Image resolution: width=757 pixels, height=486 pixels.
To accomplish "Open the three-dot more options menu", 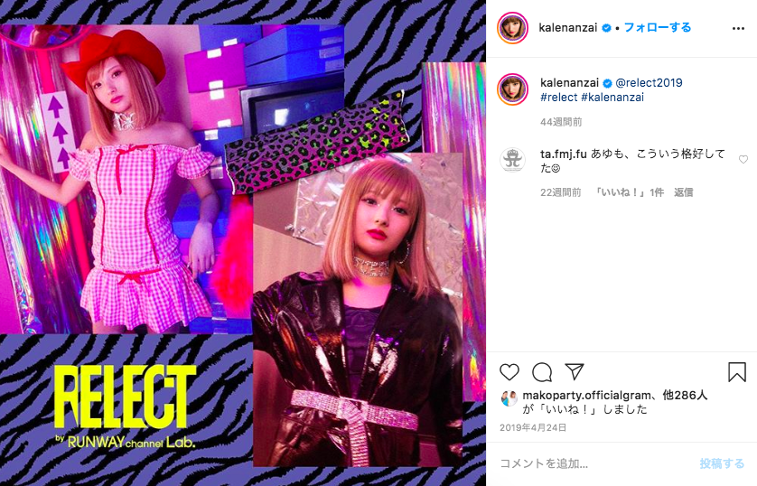I will coord(738,29).
